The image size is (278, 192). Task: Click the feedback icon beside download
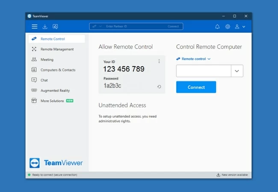pyautogui.click(x=55, y=26)
